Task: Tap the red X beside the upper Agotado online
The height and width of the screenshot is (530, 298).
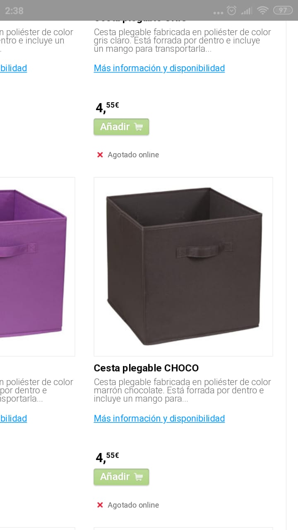Action: click(x=100, y=155)
